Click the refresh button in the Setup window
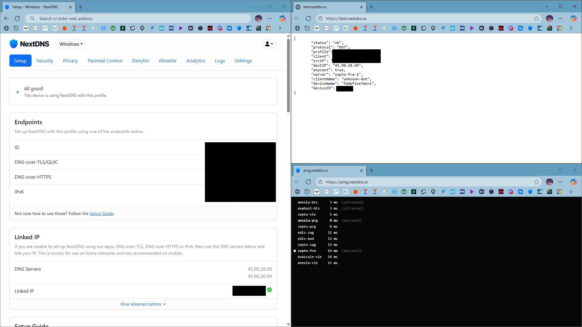This screenshot has width=582, height=327. click(17, 18)
